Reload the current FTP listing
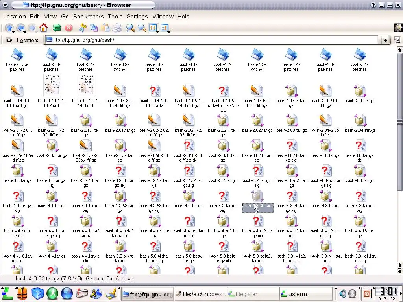The width and height of the screenshot is (403, 302). click(x=57, y=28)
